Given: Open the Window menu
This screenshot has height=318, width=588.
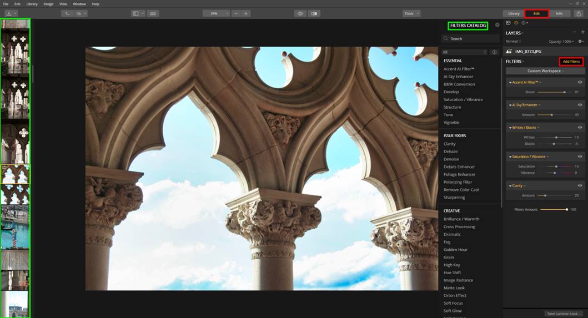Looking at the screenshot, I should pos(79,4).
